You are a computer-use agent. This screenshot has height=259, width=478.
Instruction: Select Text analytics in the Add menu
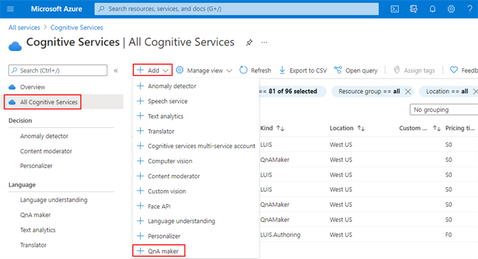(165, 116)
